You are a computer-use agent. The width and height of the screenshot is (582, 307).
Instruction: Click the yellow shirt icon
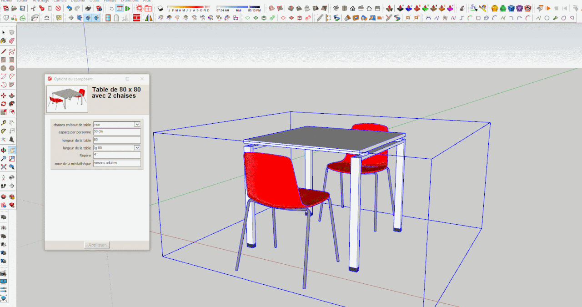495,8
